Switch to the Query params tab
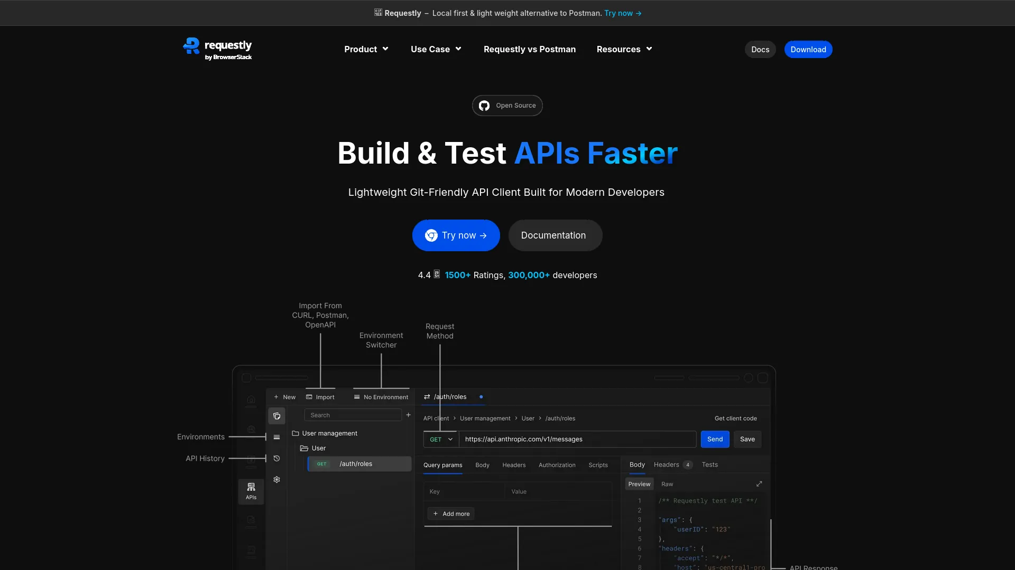The image size is (1015, 570). pyautogui.click(x=443, y=465)
